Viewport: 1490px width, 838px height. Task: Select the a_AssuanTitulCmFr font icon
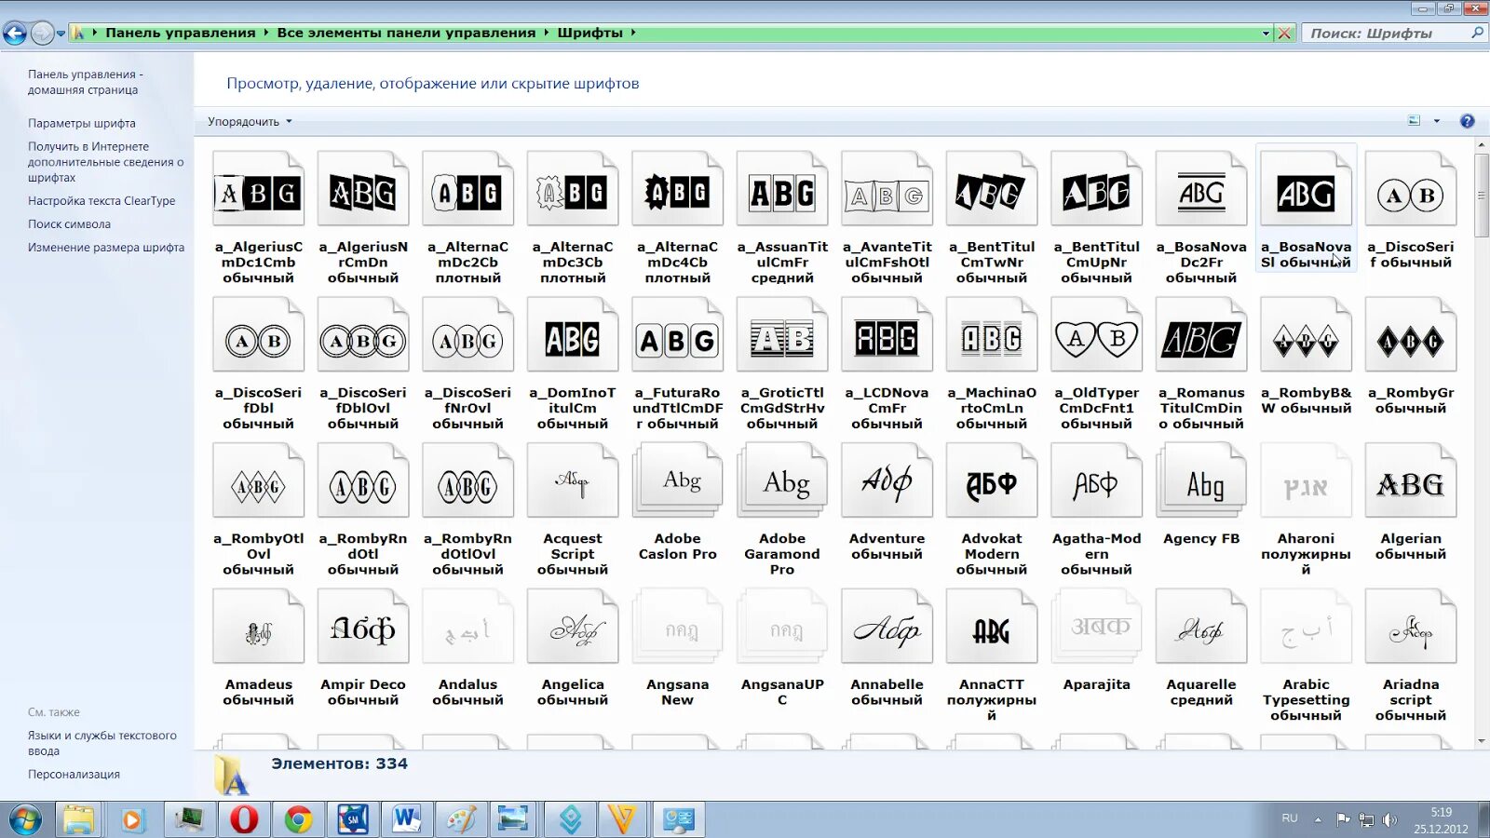tap(782, 189)
